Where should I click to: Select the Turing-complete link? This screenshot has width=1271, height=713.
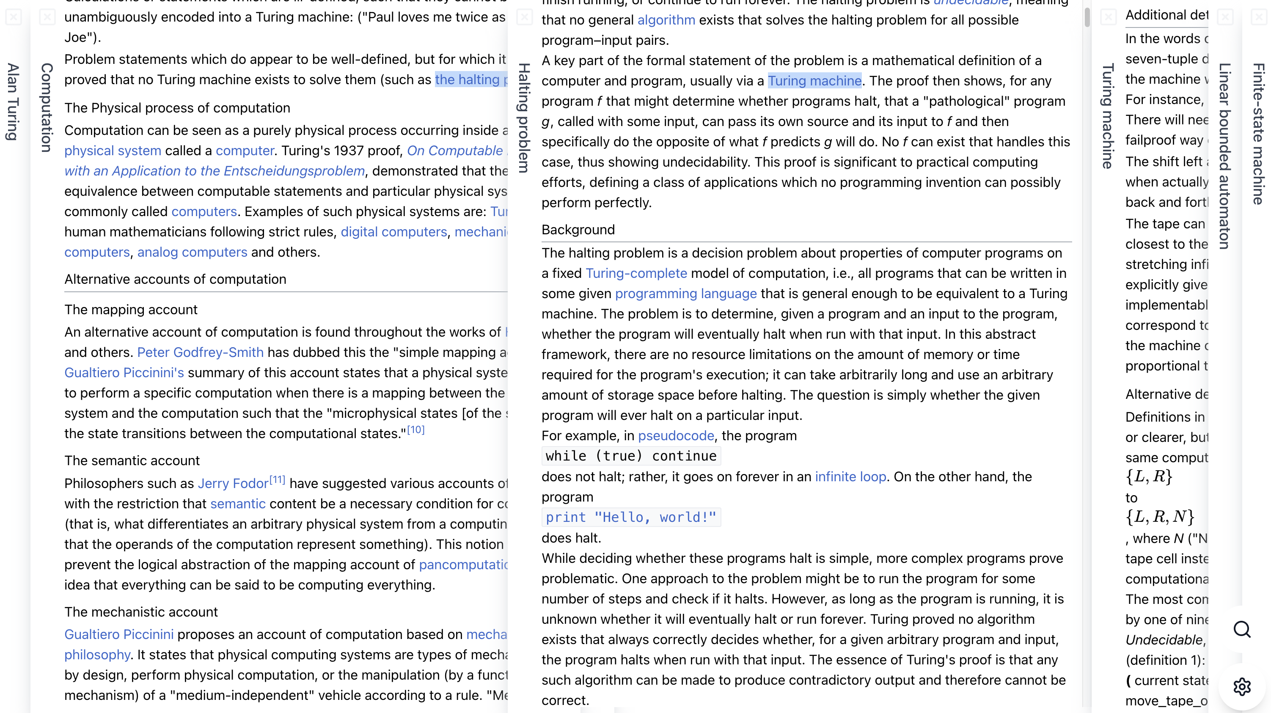tap(635, 273)
